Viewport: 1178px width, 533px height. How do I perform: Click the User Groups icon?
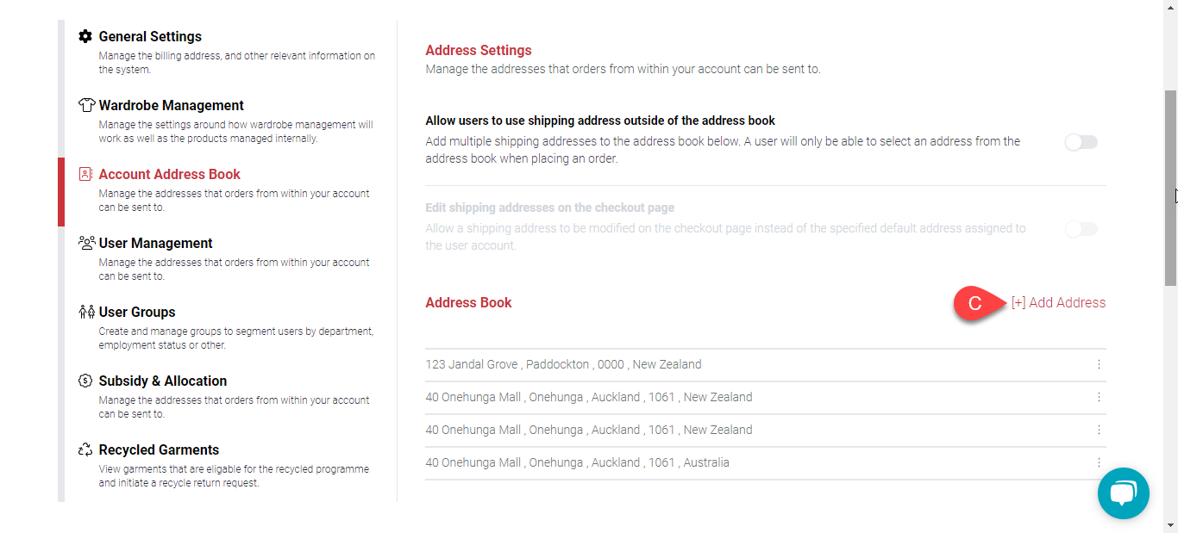tap(85, 312)
